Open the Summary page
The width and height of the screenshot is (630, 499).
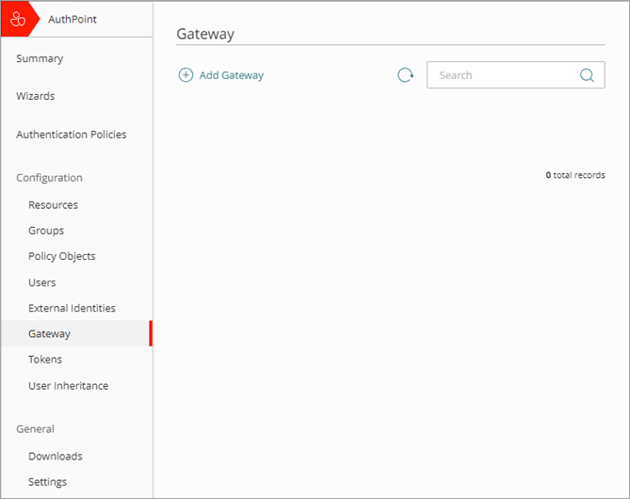(x=40, y=58)
